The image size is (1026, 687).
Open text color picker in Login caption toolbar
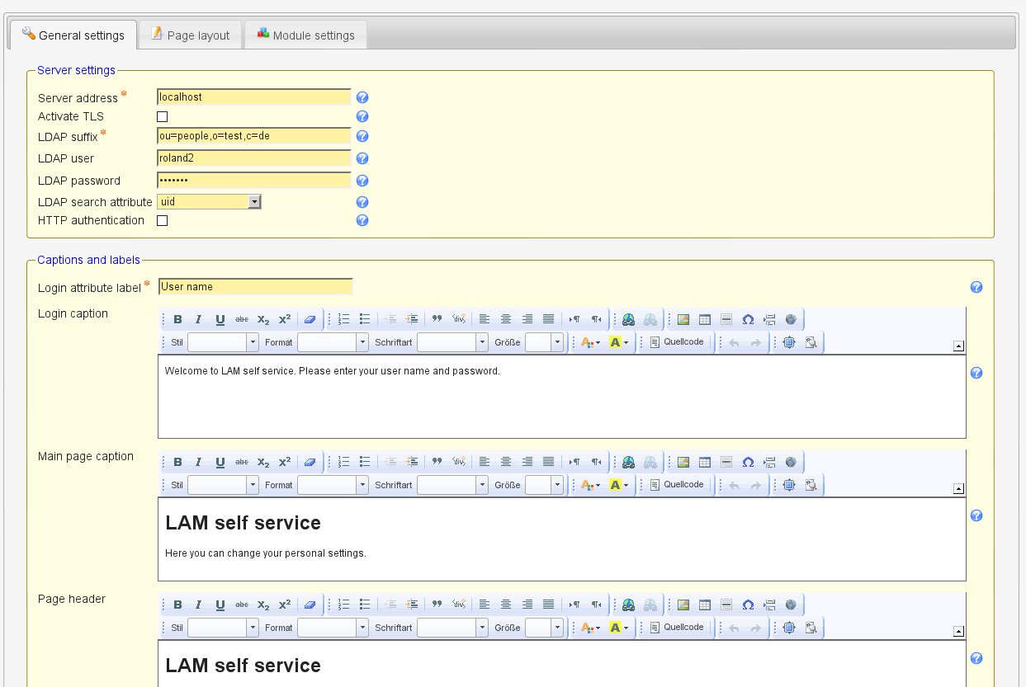pos(590,343)
